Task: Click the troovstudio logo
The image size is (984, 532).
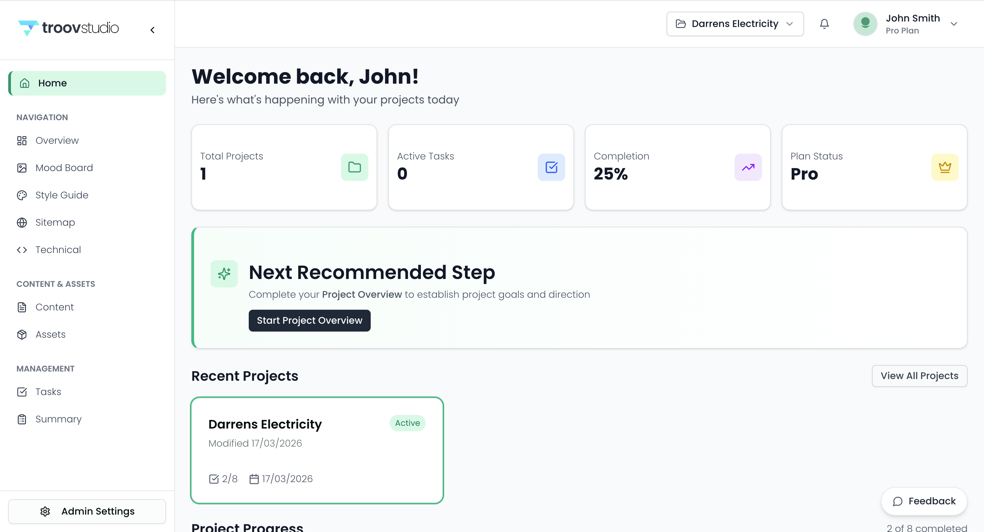Action: 69,28
